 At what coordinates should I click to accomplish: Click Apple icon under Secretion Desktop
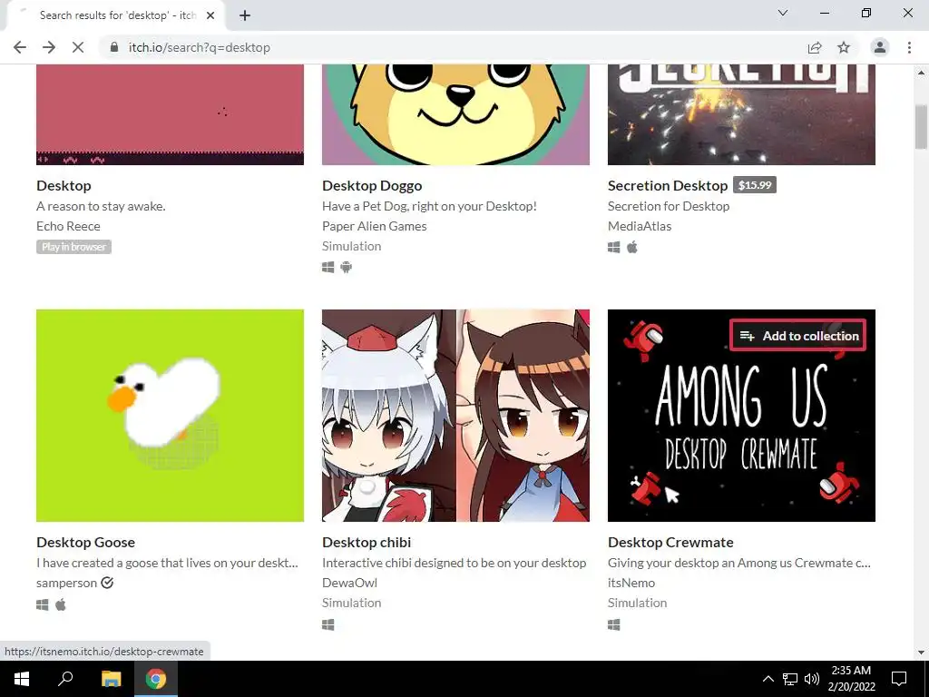tap(632, 247)
